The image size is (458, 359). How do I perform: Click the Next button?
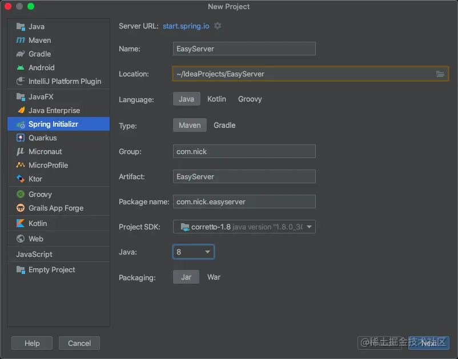(428, 343)
